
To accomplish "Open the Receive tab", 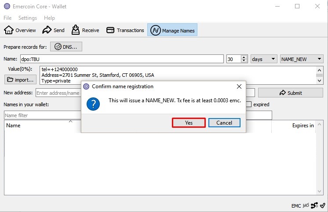I will coord(85,30).
